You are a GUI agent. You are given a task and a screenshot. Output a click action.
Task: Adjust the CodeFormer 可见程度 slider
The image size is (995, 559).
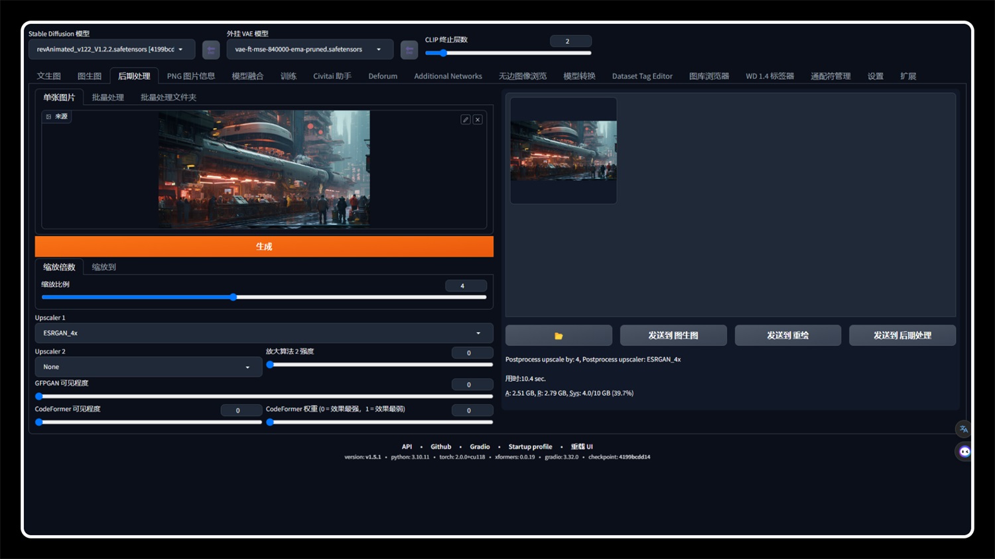pyautogui.click(x=149, y=422)
